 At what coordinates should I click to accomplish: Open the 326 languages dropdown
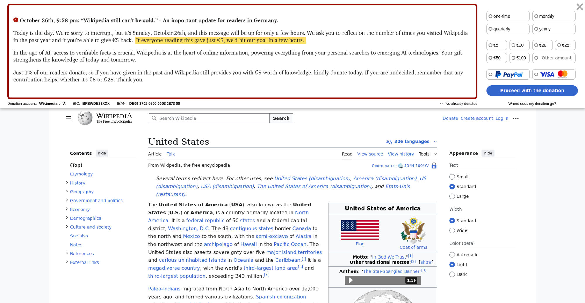pyautogui.click(x=412, y=142)
